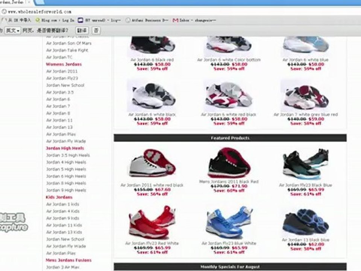The image size is (361, 271).
Task: Open Air Jordan 2011 womens category
Action: click(x=62, y=71)
